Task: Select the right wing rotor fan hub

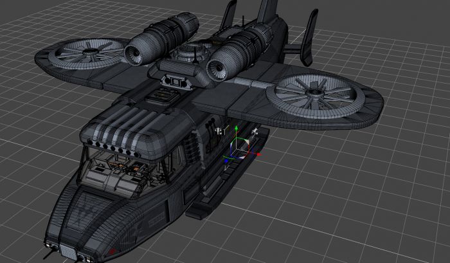Action: [x=315, y=93]
